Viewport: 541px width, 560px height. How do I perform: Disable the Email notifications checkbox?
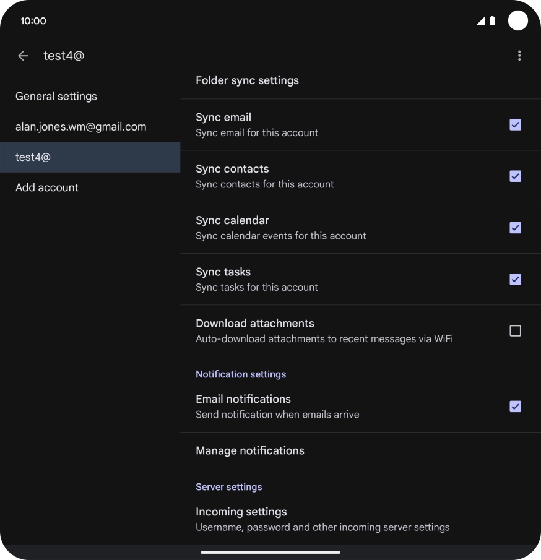point(515,407)
